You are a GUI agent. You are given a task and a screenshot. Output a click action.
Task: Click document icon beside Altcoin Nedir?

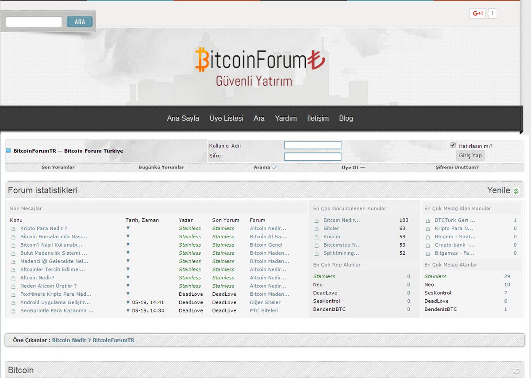[x=14, y=278]
